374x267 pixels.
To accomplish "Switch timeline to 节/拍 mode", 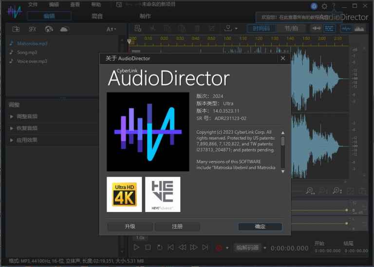I will pyautogui.click(x=291, y=28).
